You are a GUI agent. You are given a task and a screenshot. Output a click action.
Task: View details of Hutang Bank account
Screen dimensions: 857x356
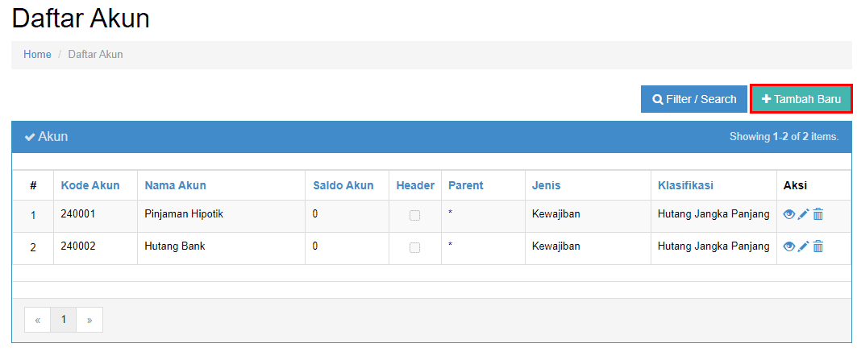pyautogui.click(x=788, y=246)
